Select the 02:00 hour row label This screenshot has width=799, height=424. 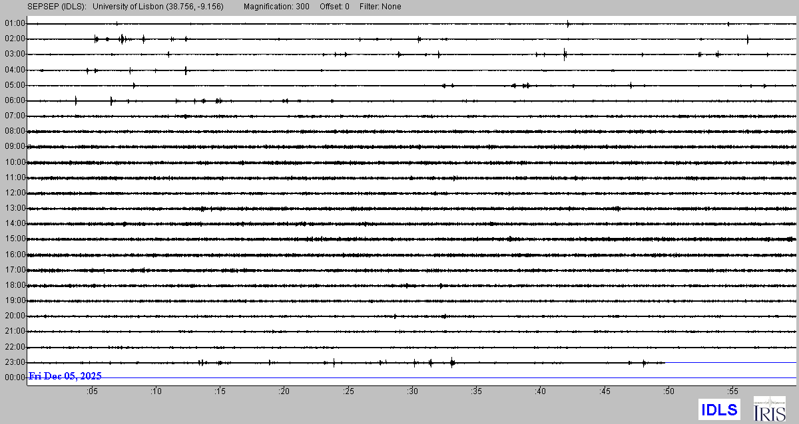click(x=15, y=39)
